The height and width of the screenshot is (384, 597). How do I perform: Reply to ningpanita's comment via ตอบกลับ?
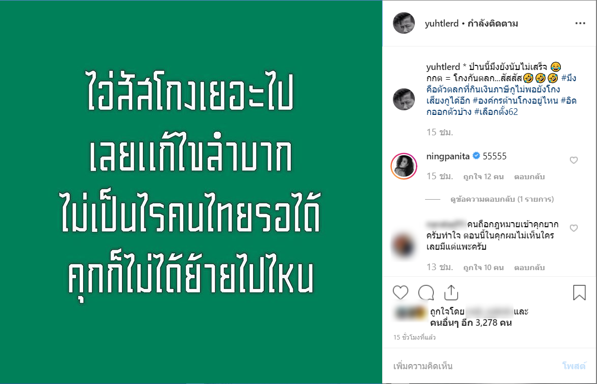pos(529,177)
